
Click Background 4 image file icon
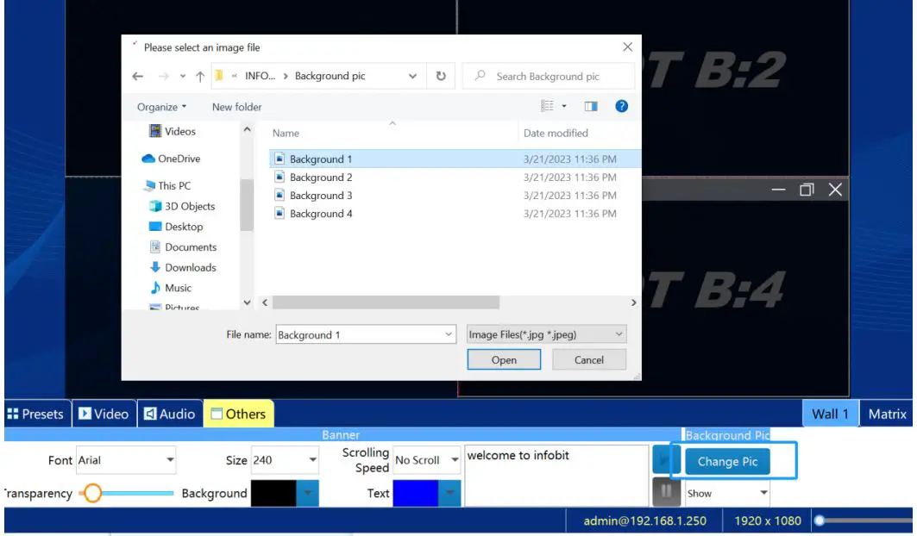279,213
